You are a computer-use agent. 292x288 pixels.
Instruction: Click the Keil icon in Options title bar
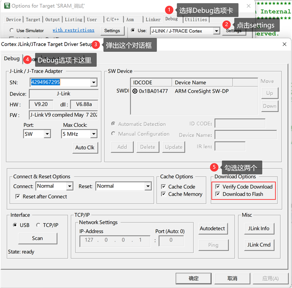pyautogui.click(x=6, y=6)
